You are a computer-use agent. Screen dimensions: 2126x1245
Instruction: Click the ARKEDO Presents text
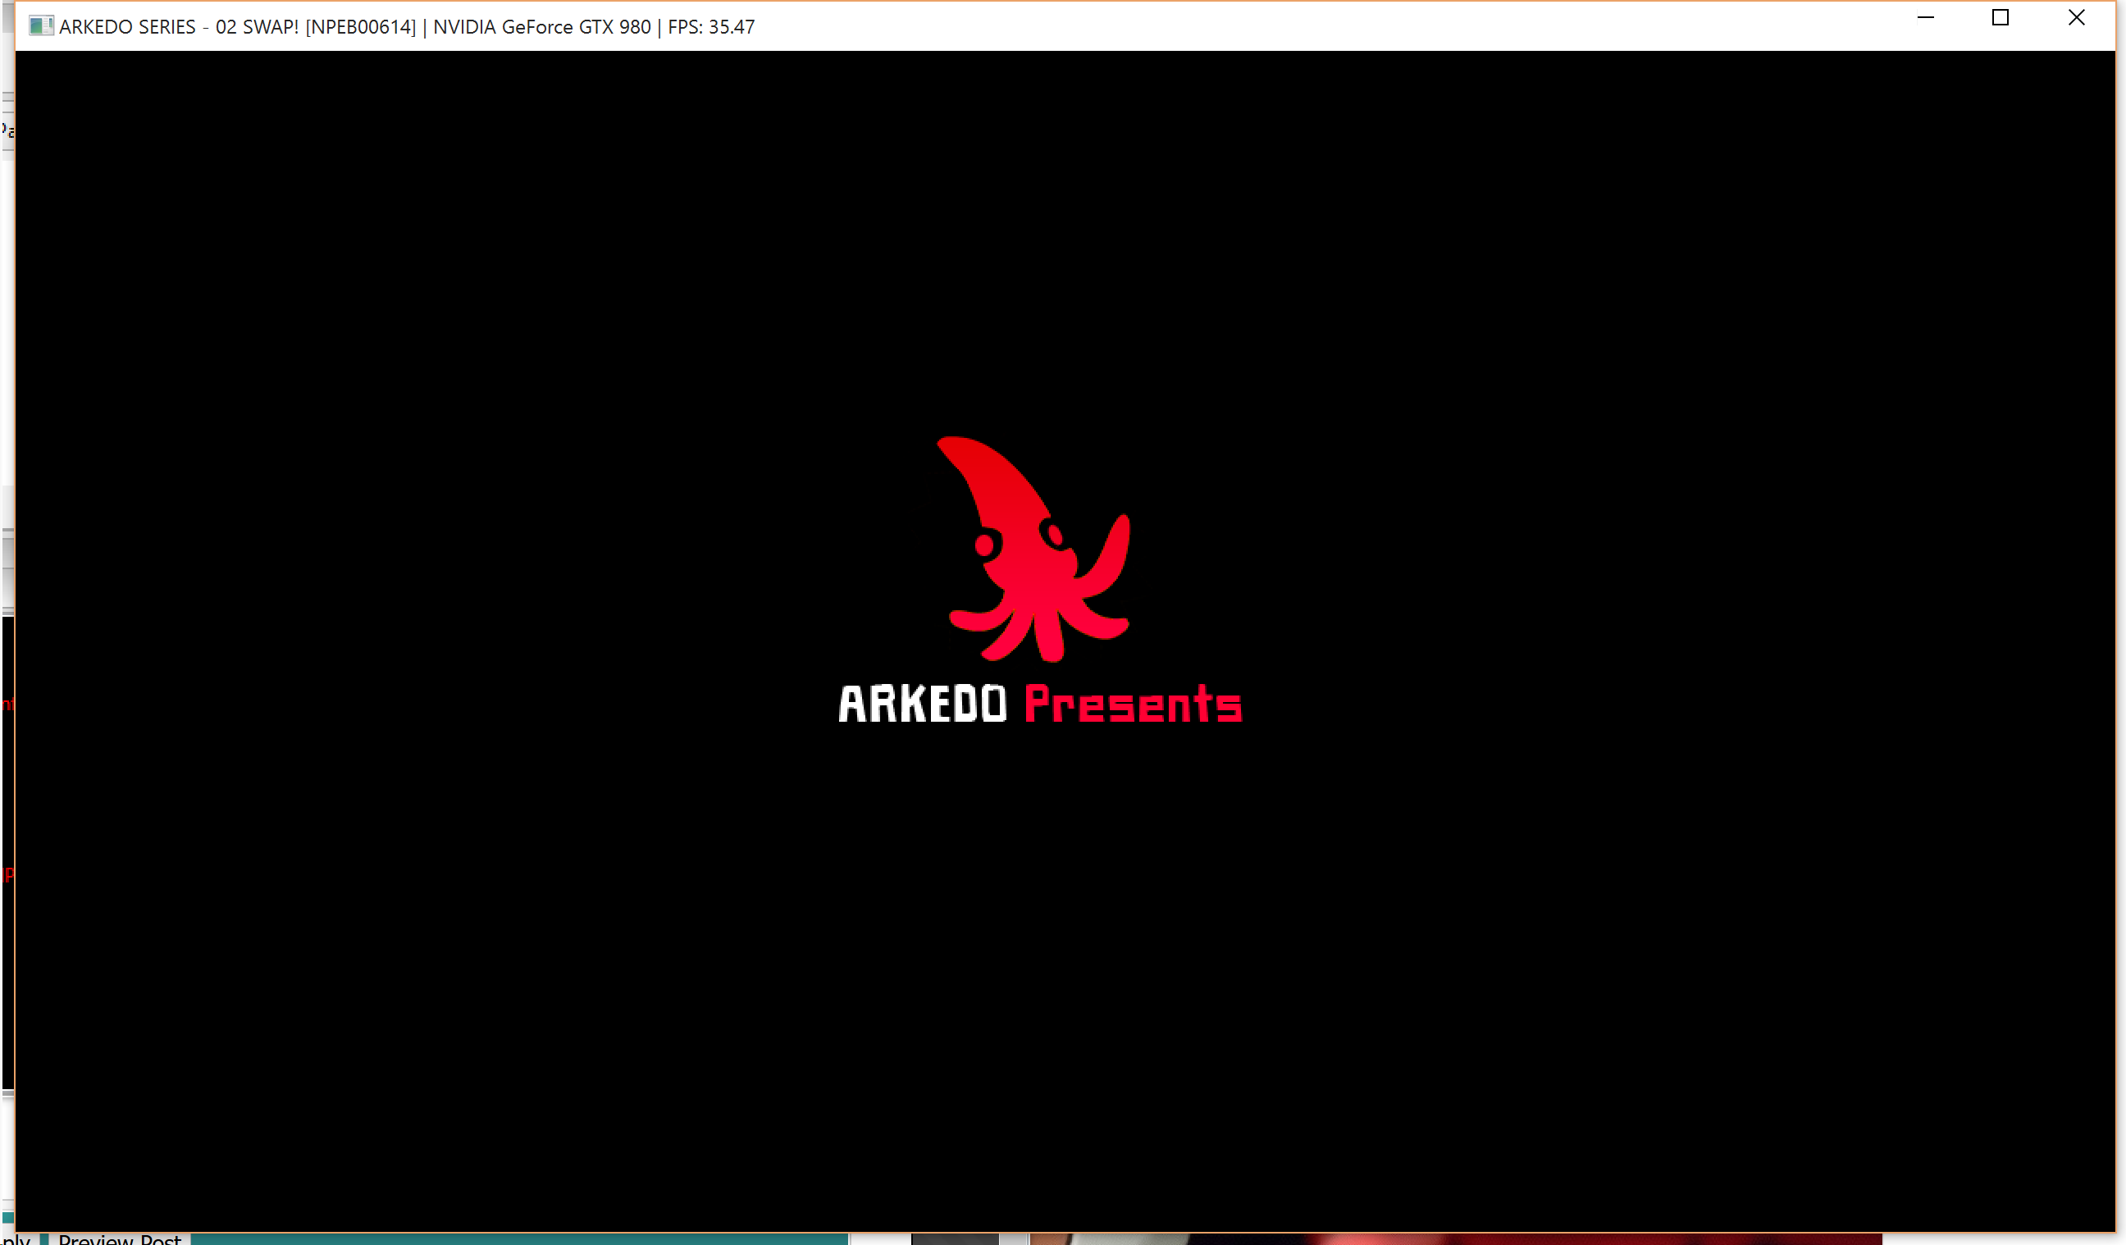pyautogui.click(x=1040, y=704)
